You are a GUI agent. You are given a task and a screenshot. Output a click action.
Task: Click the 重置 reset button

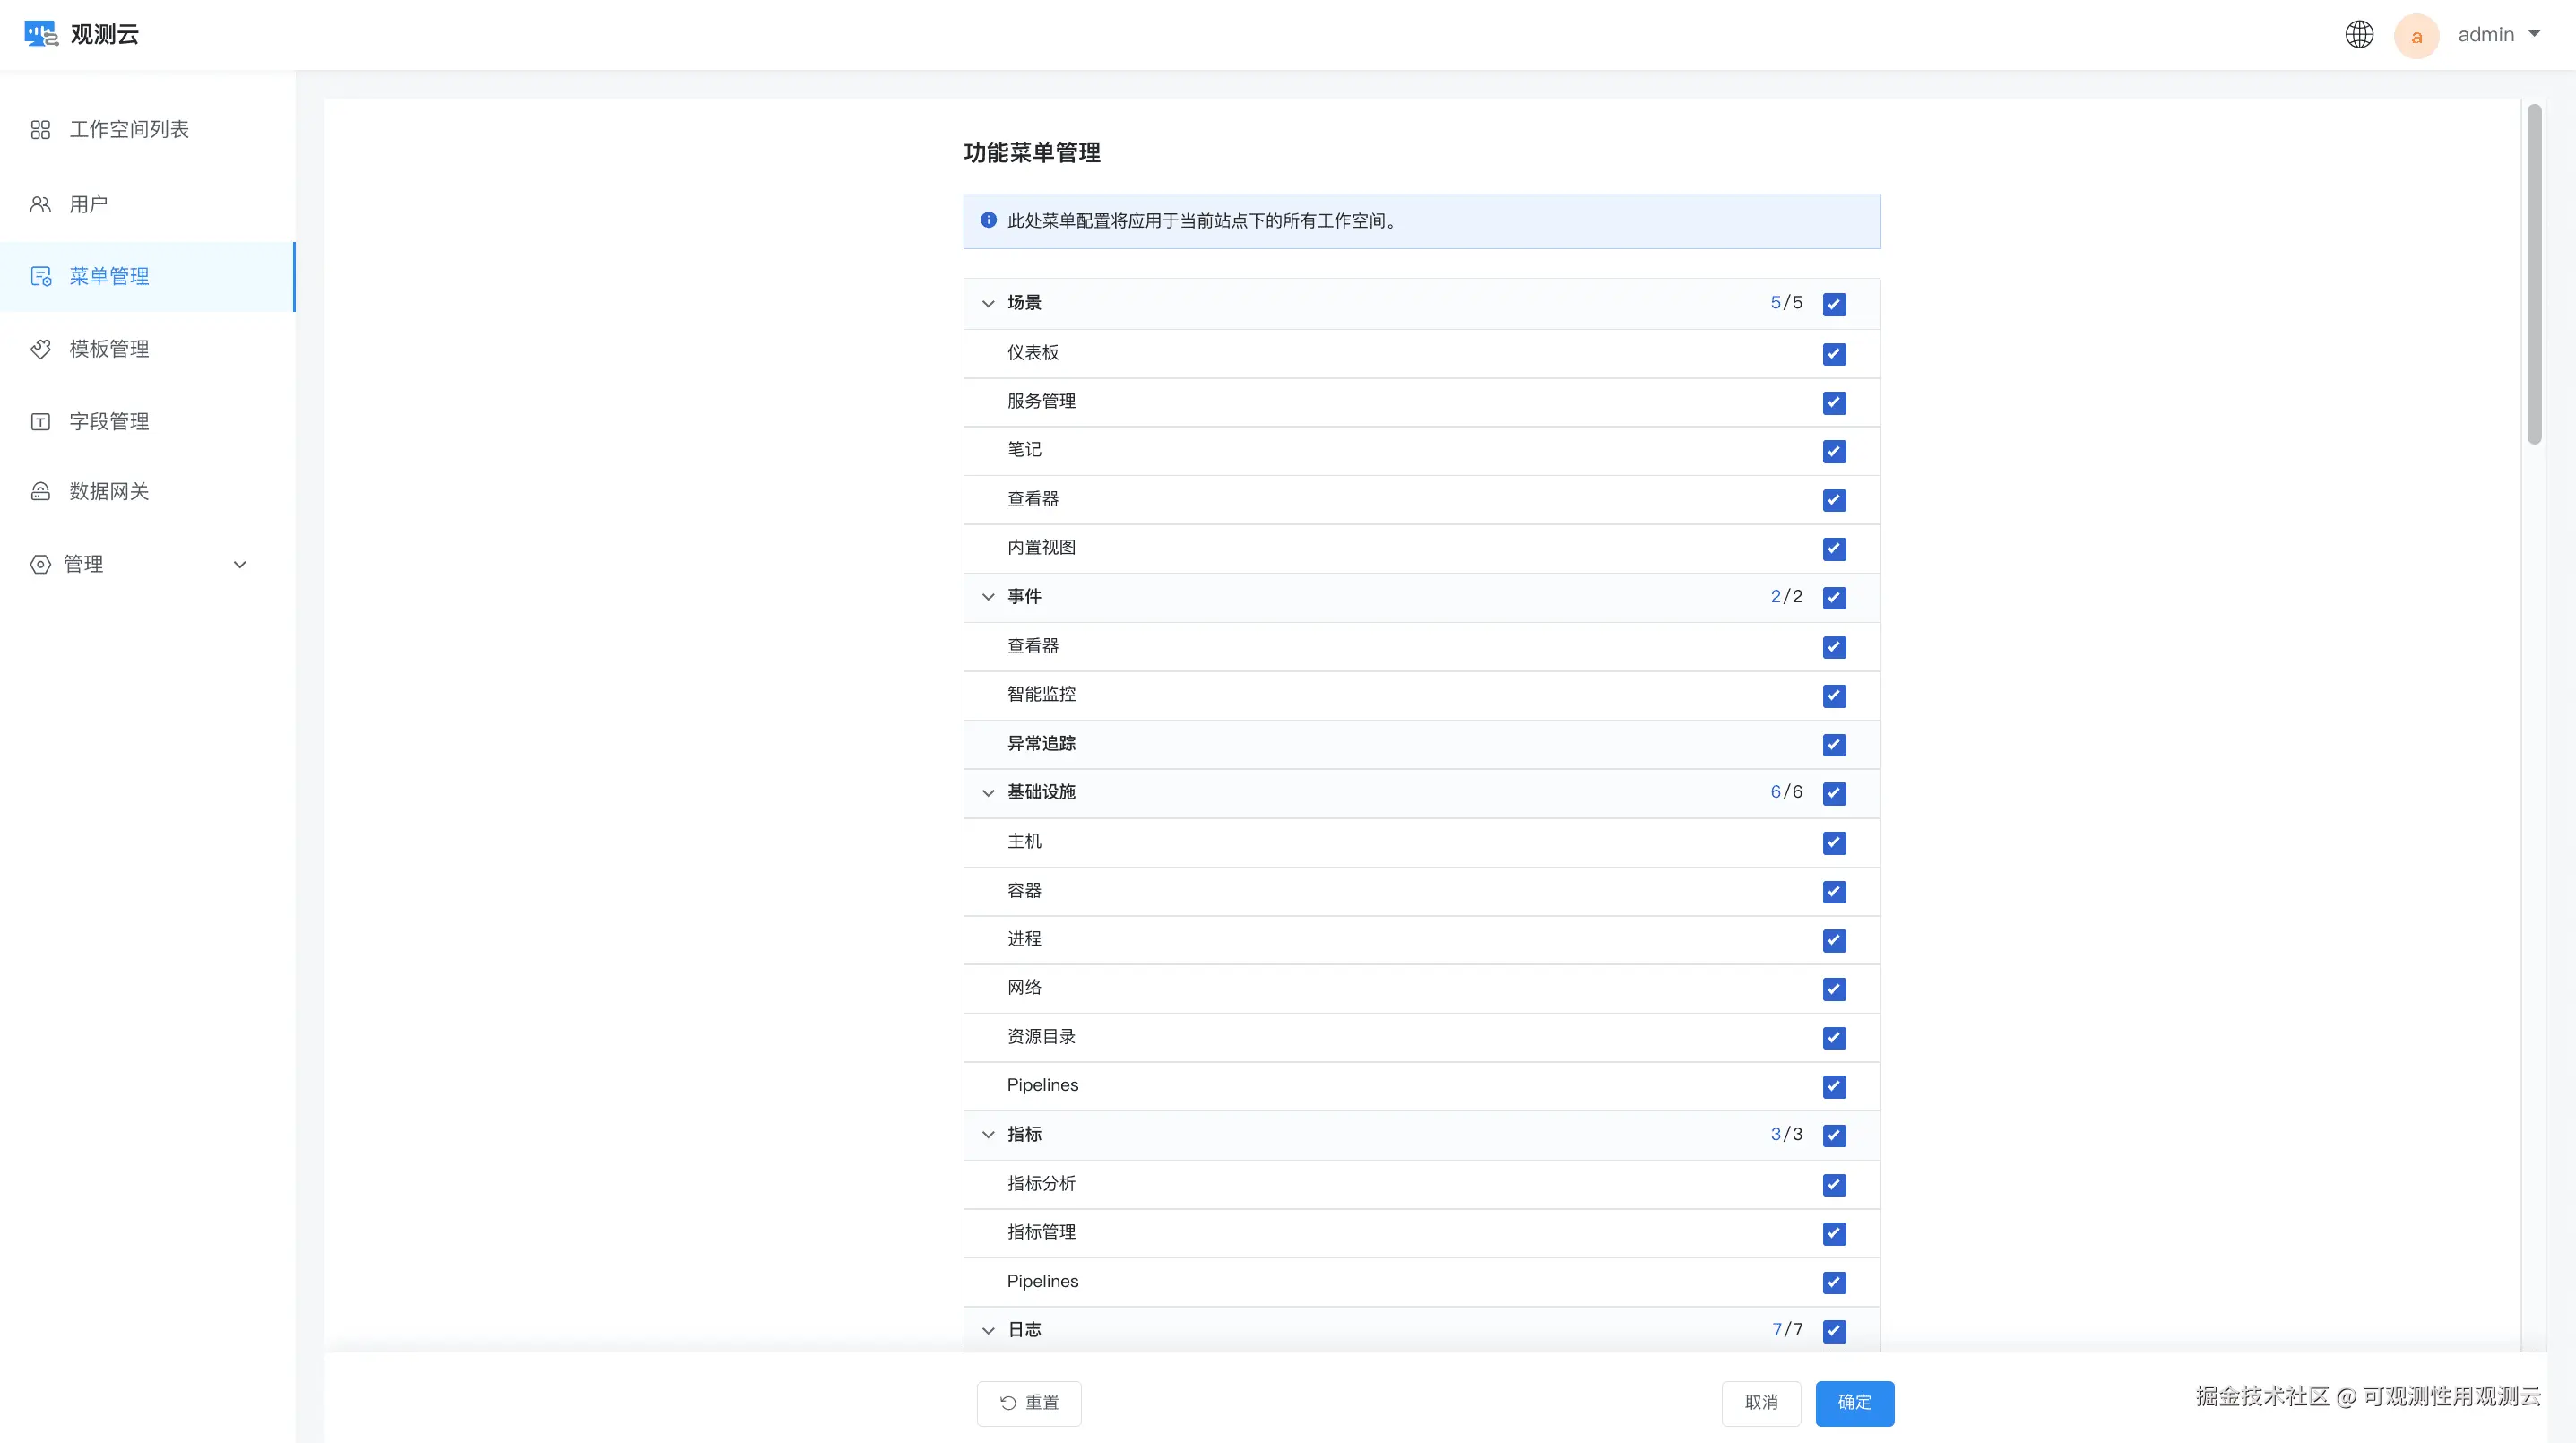click(1028, 1402)
